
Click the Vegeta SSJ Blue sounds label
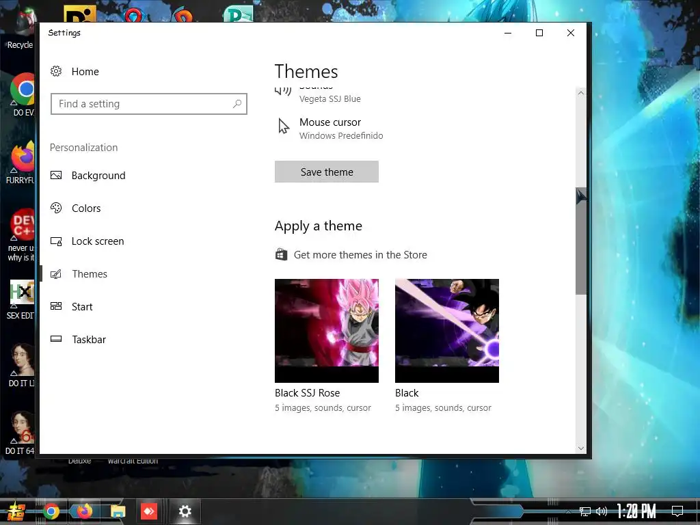point(330,99)
